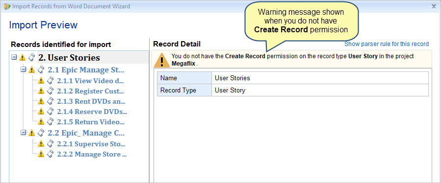The height and width of the screenshot is (183, 441).
Task: Select 2.2.1 Supervise Sto... record
Action: pyautogui.click(x=91, y=144)
